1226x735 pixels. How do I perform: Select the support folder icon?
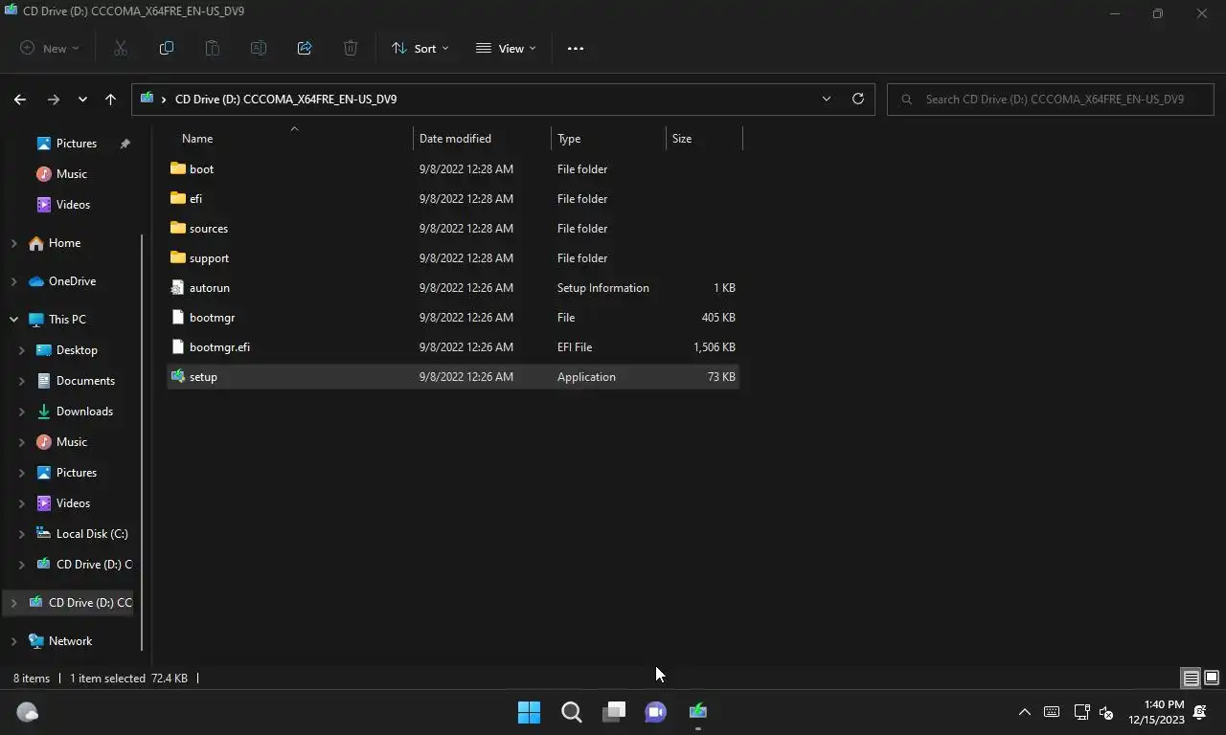point(178,257)
